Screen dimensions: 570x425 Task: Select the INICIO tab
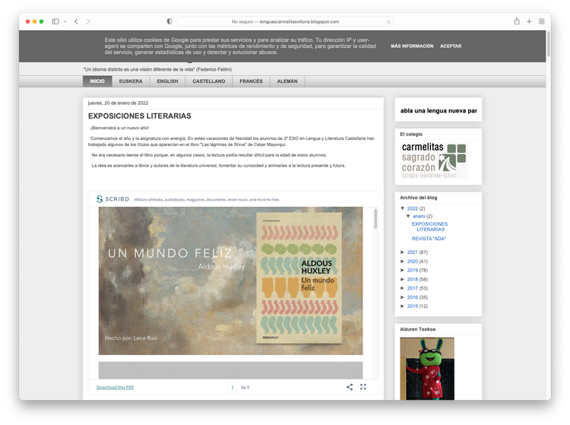(x=97, y=81)
